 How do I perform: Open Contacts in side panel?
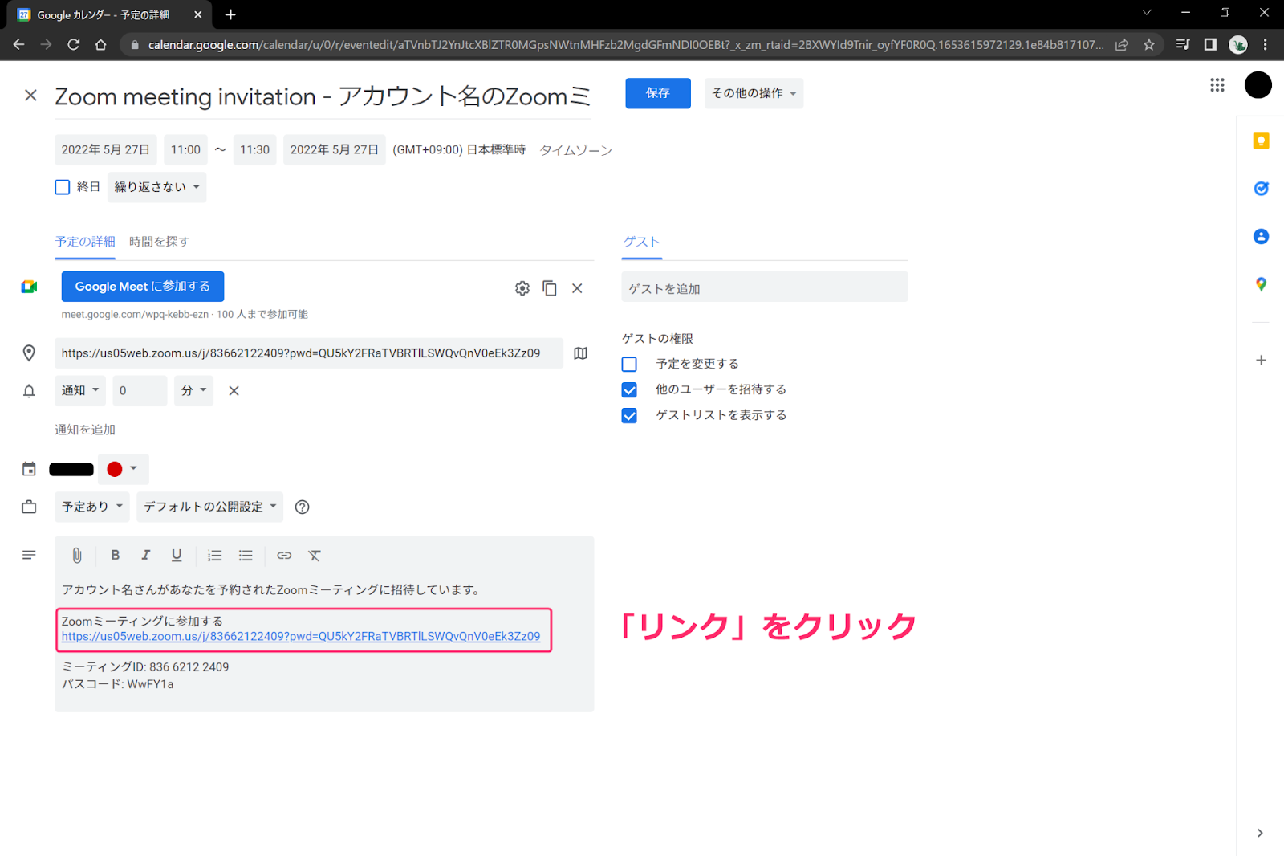pos(1261,236)
